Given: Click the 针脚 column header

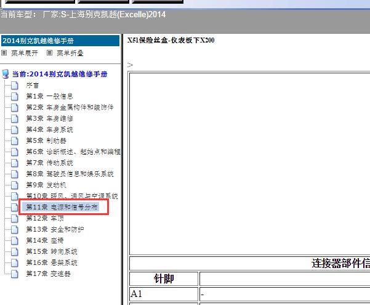Looking at the screenshot, I should point(164,279).
